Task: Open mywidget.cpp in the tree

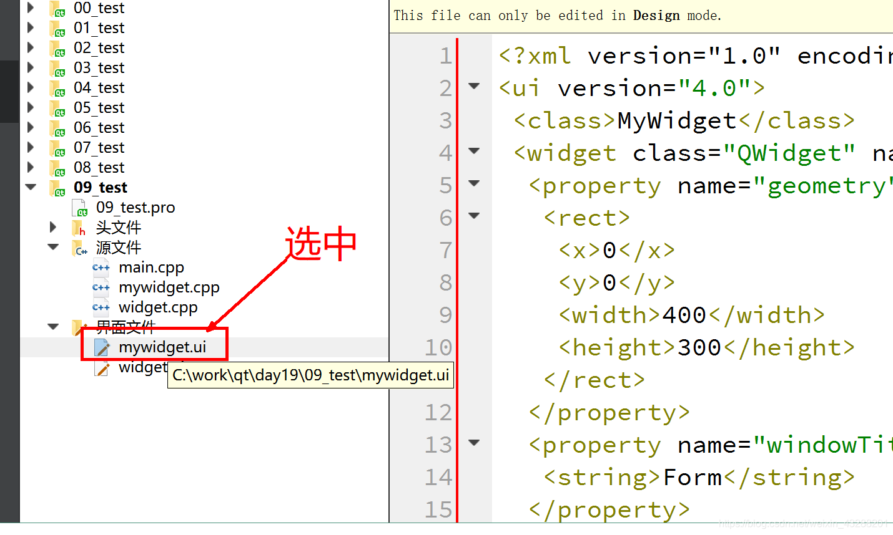Action: tap(169, 287)
